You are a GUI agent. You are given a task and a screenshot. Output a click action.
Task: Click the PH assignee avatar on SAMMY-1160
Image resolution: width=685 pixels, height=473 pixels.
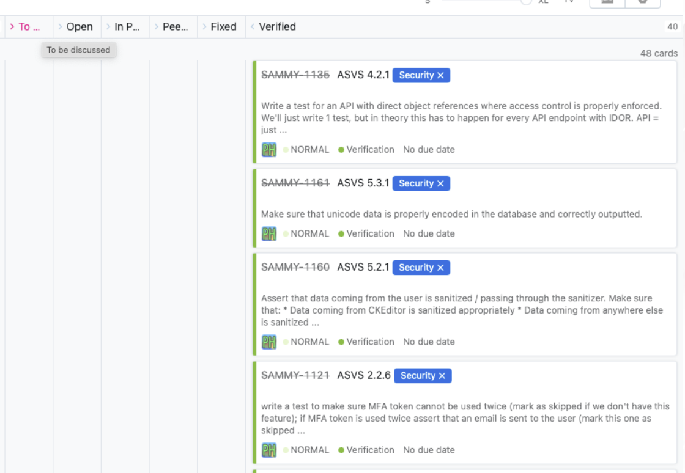pyautogui.click(x=268, y=342)
